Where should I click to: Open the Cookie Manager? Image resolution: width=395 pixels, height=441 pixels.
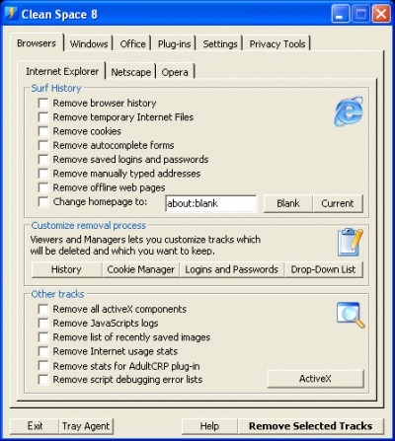coord(141,269)
